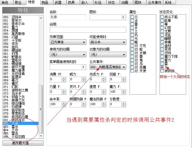
Task: Increase the 消费 SP spinner value
Action: (64, 78)
